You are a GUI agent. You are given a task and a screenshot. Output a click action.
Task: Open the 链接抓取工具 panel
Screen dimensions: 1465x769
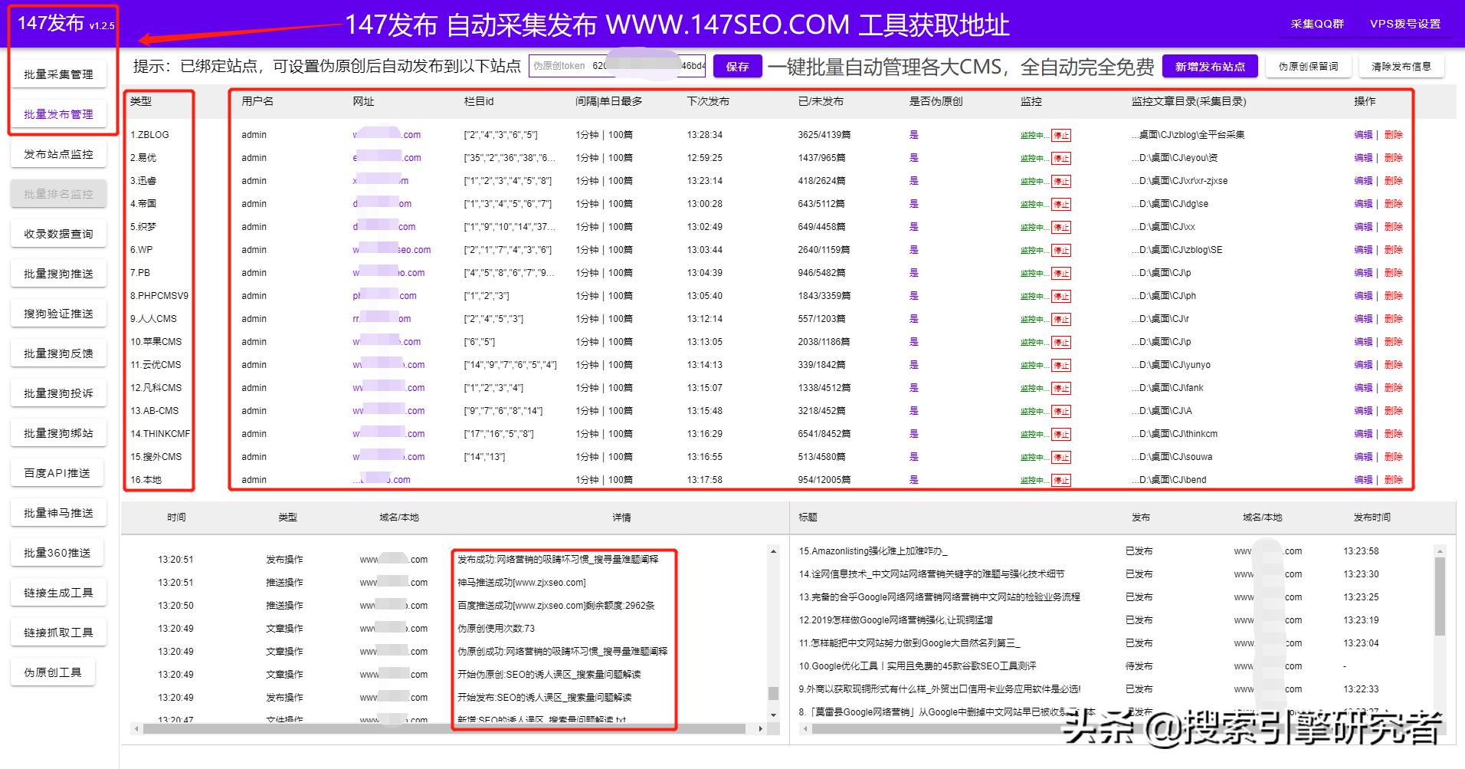tap(58, 632)
